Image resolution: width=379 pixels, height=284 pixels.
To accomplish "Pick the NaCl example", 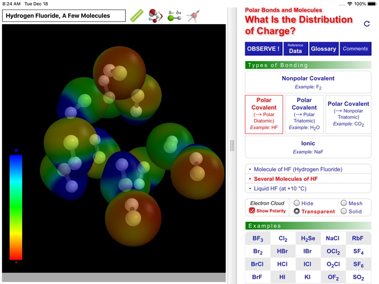I will (333, 239).
